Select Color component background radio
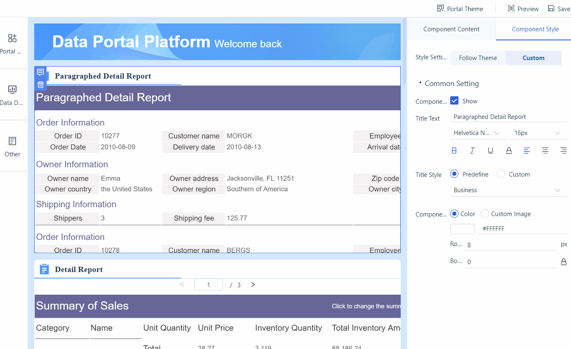571x349 pixels. tap(454, 214)
